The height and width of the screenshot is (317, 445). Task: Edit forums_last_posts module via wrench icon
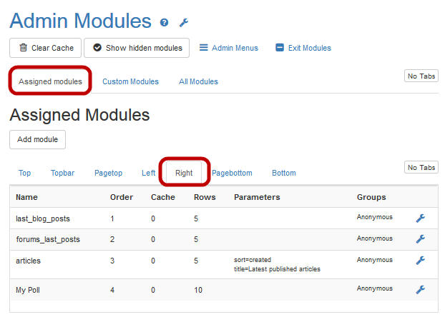421,239
